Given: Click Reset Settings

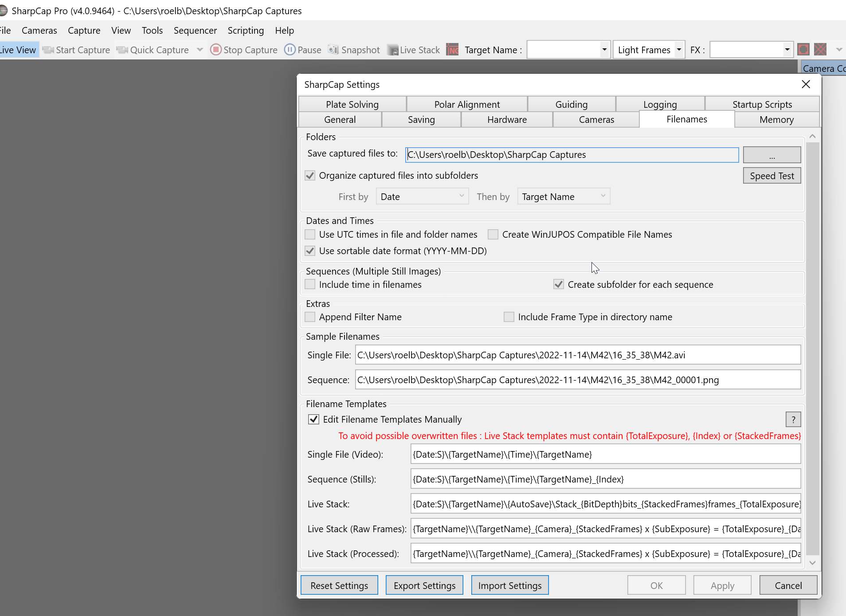Looking at the screenshot, I should click(x=339, y=585).
